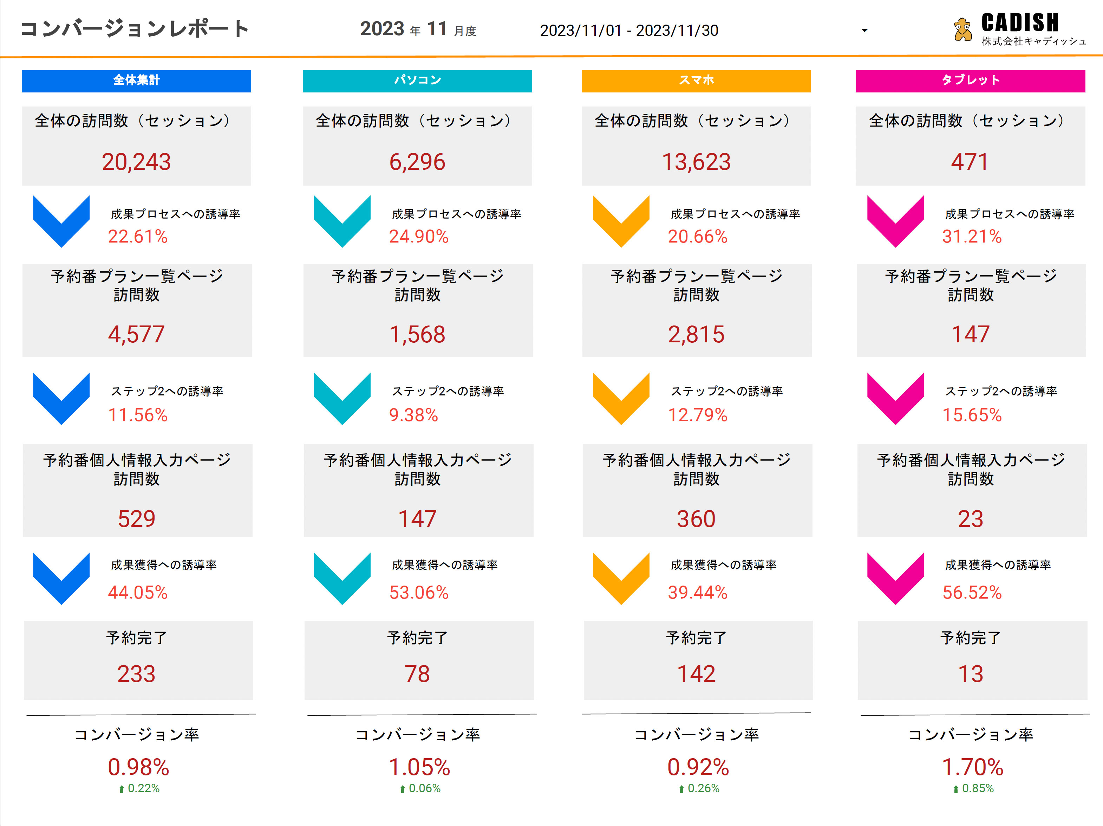Viewport: 1103px width, 826px height.
Task: Click the PC sessions 6,296 scorecard
Action: coord(417,146)
